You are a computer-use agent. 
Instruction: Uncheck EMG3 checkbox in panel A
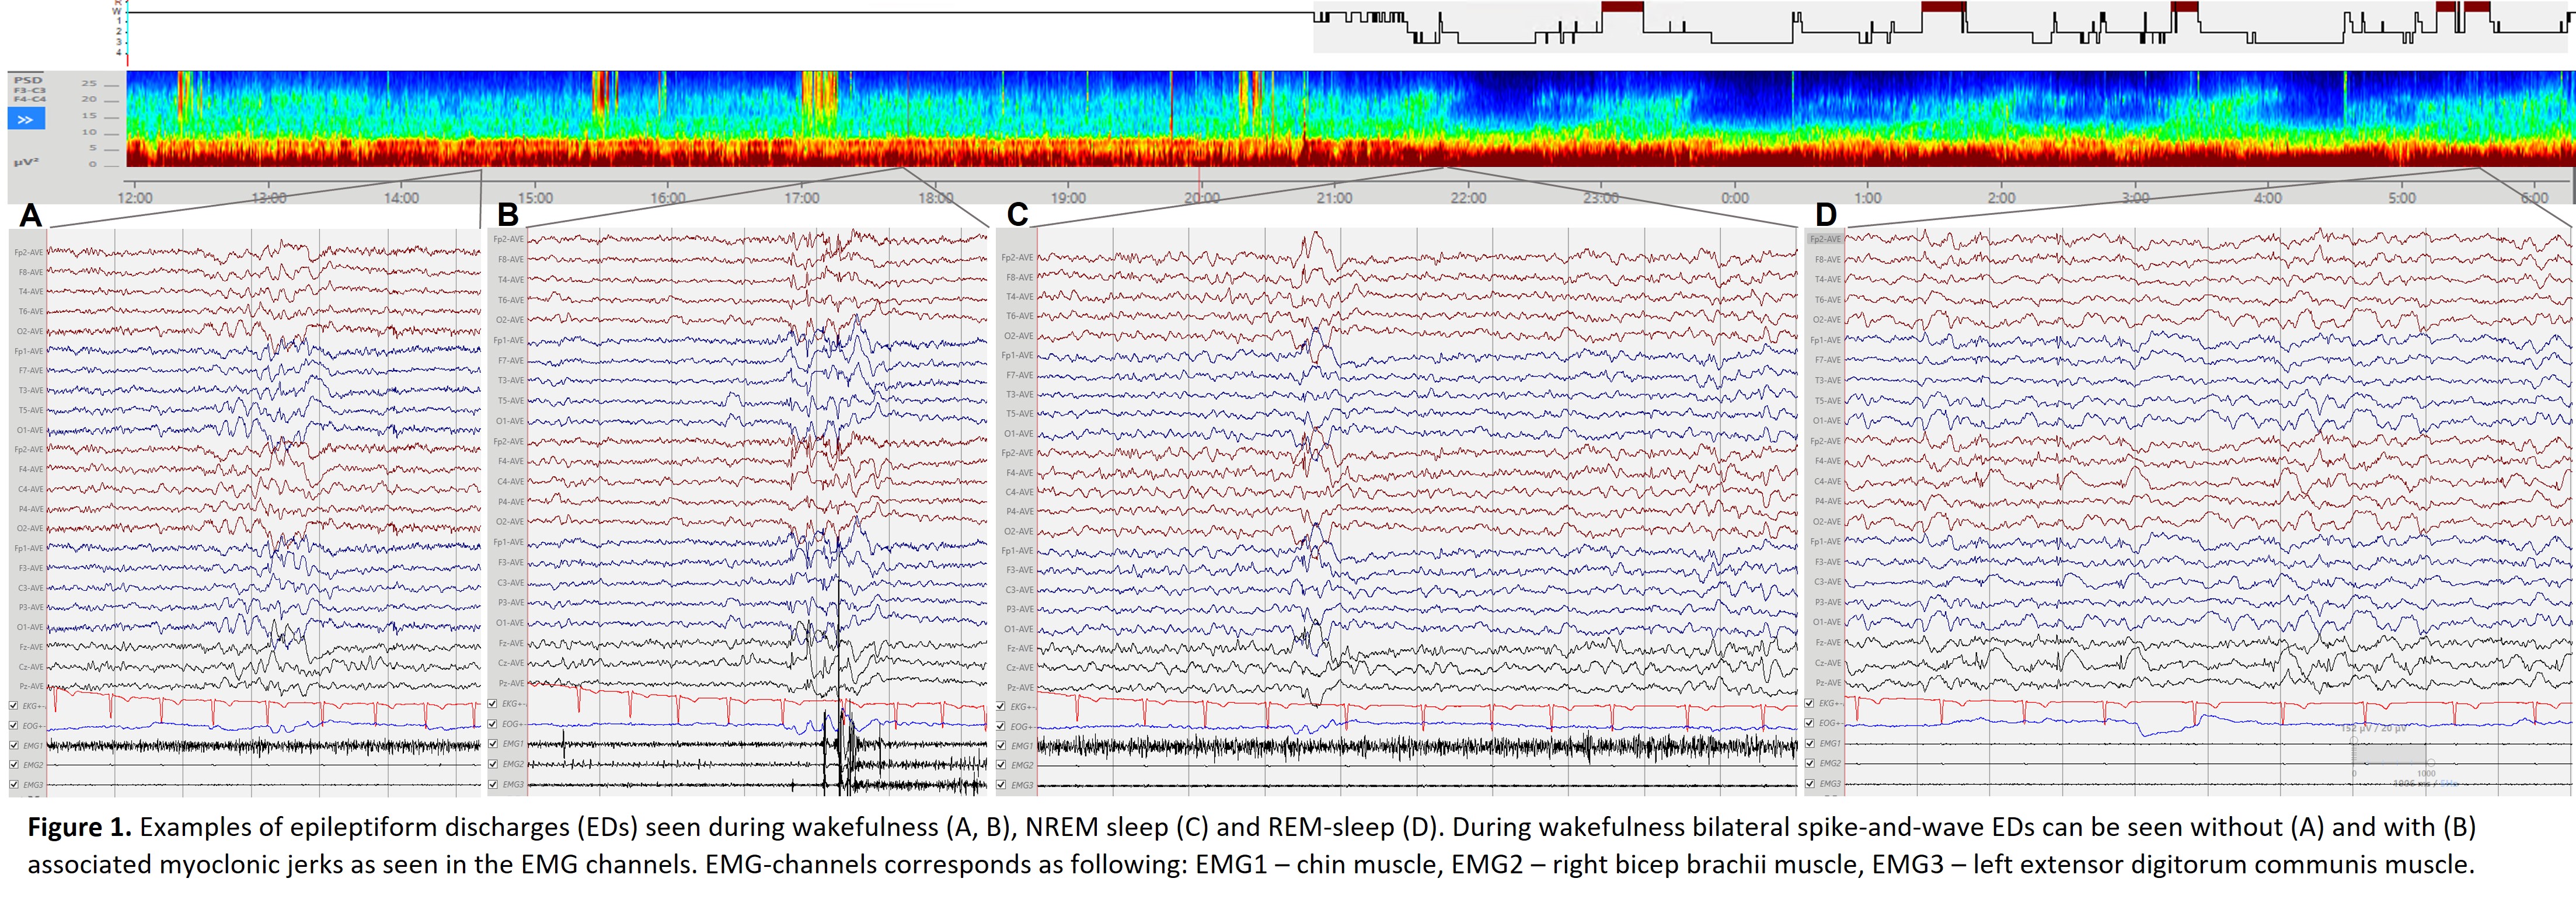[x=13, y=784]
